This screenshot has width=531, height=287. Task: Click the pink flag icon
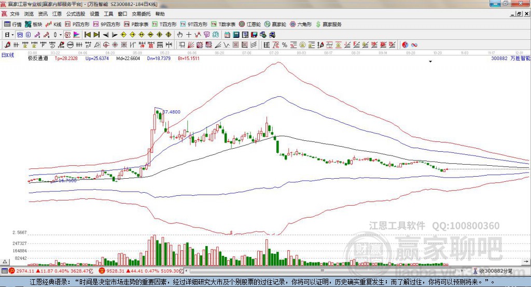[x=77, y=35]
